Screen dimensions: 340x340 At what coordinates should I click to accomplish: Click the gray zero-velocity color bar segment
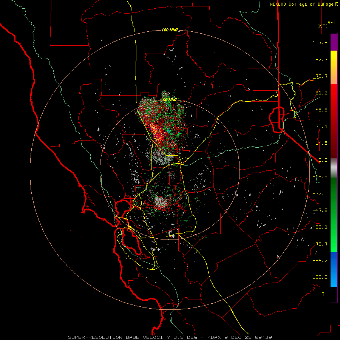coord(334,168)
